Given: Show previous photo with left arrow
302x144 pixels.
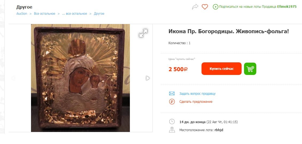Looking at the screenshot, I should (13, 78).
